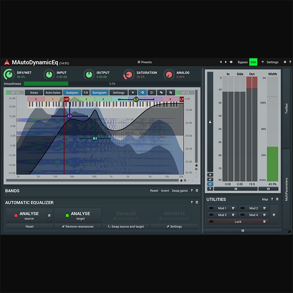Click Swap source and target button
The image size is (293, 293).
tap(126, 226)
